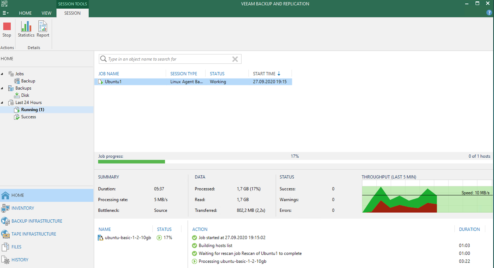Image resolution: width=494 pixels, height=268 pixels.
Task: Click the Working status cell
Action: point(218,82)
